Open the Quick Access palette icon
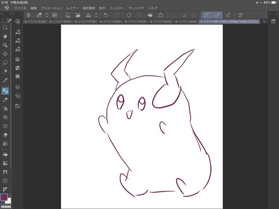The height and width of the screenshot is (209, 279). pyautogui.click(x=18, y=21)
